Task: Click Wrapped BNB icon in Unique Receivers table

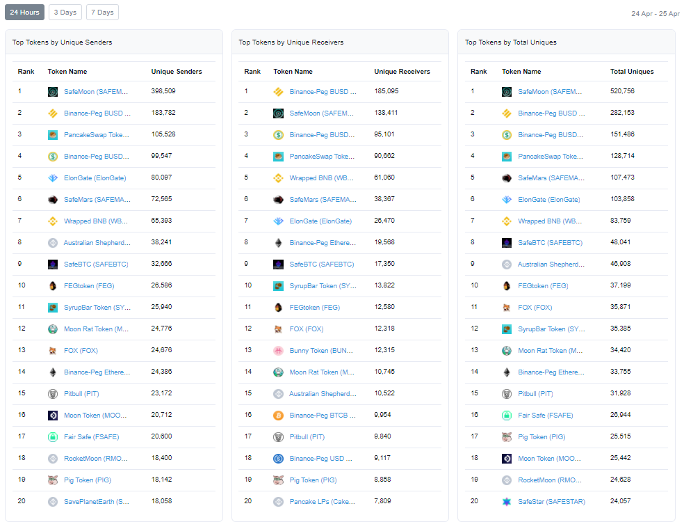Action: (x=278, y=178)
